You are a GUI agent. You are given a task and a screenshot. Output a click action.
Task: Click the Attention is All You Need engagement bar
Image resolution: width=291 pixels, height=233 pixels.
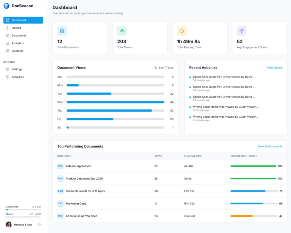coord(254,216)
